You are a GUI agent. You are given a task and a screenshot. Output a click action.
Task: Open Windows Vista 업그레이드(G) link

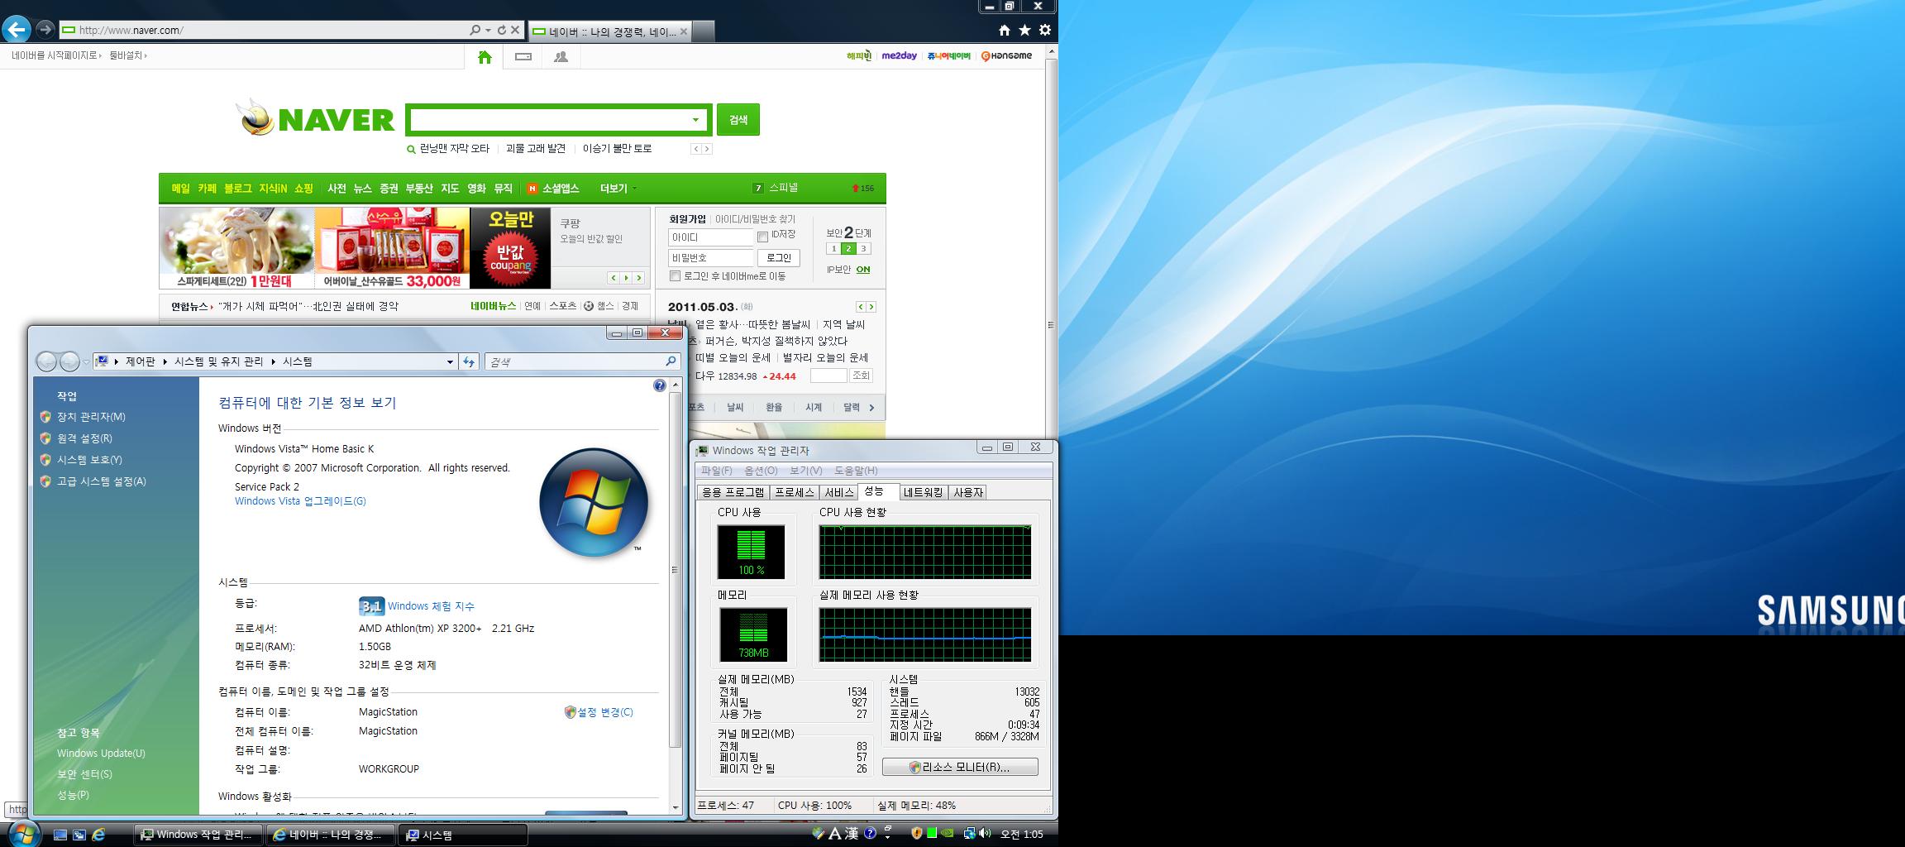(300, 501)
